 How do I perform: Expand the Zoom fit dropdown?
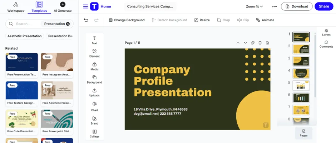pyautogui.click(x=255, y=6)
